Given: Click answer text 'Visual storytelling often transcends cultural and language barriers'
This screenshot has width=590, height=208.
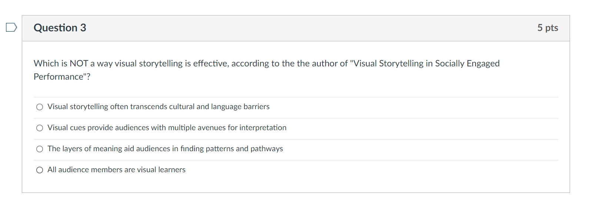Looking at the screenshot, I should [158, 107].
